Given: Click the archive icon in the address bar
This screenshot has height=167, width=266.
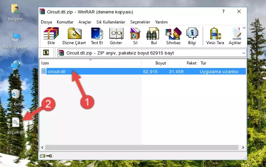Looking at the screenshot, I should pyautogui.click(x=61, y=53).
